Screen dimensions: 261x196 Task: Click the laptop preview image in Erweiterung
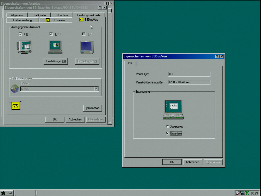[173, 109]
